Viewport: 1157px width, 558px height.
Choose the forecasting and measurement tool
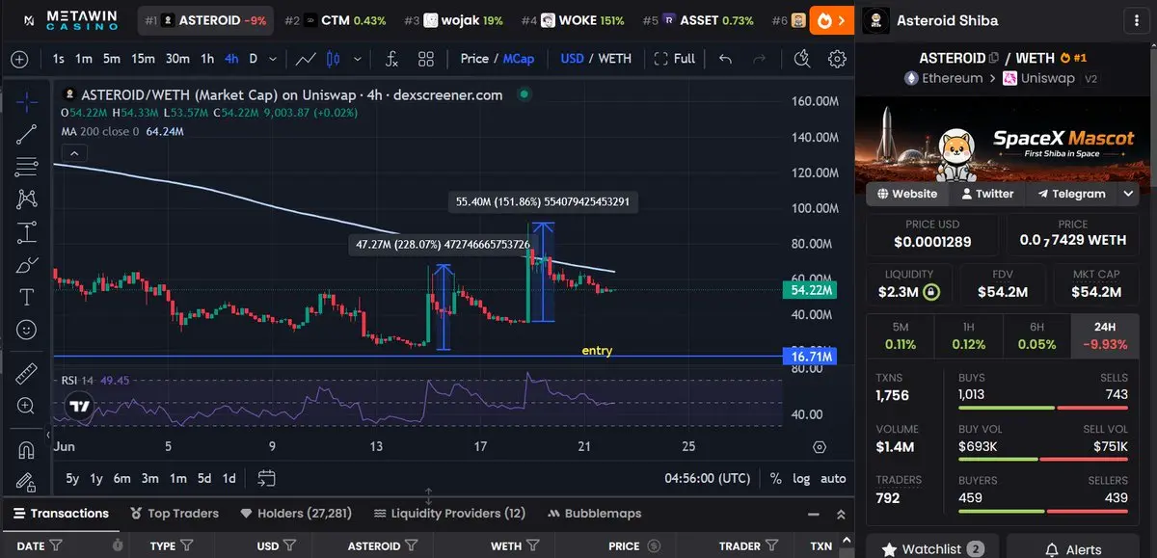click(27, 232)
